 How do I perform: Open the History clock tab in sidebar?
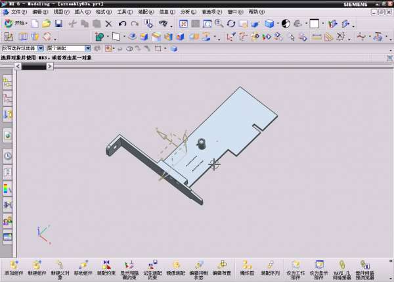pos(8,156)
